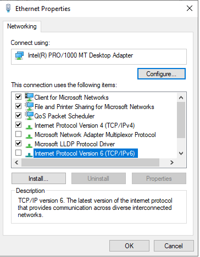The image size is (200, 257).
Task: Click the TCP/IPv4 protocol icon
Action: click(29, 127)
